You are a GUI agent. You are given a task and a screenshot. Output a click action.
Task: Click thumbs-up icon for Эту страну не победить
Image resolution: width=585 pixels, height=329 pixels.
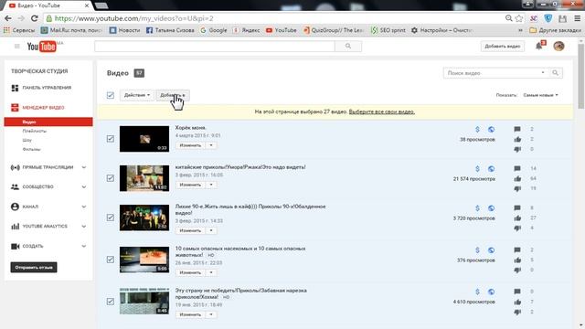(517, 302)
